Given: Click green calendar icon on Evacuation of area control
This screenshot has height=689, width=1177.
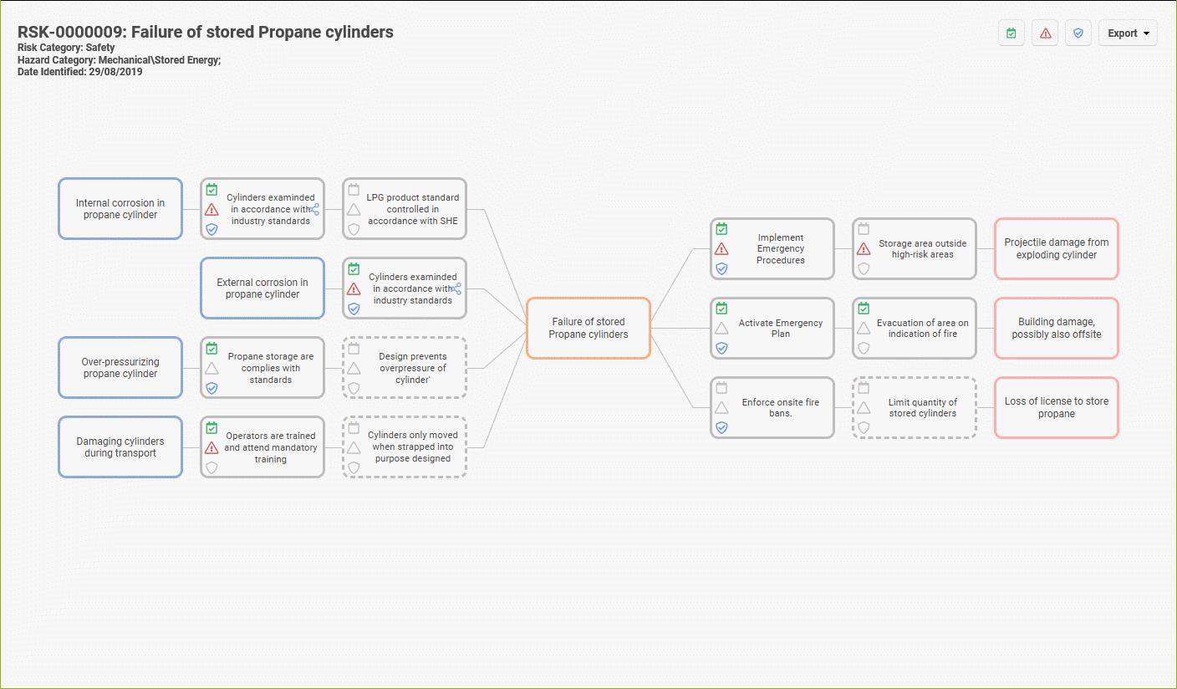Looking at the screenshot, I should click(x=864, y=309).
